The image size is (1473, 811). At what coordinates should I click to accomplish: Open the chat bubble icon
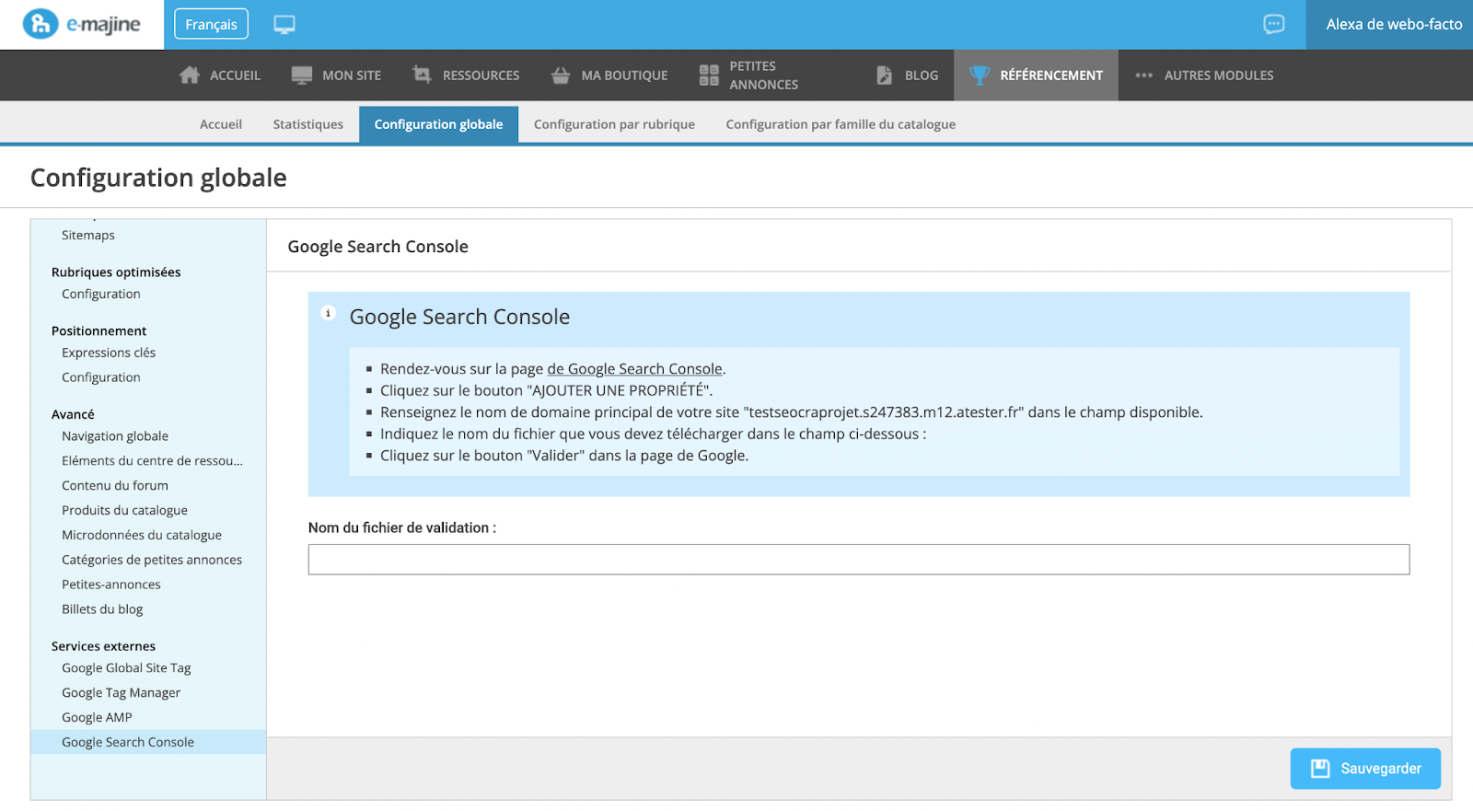pyautogui.click(x=1274, y=25)
